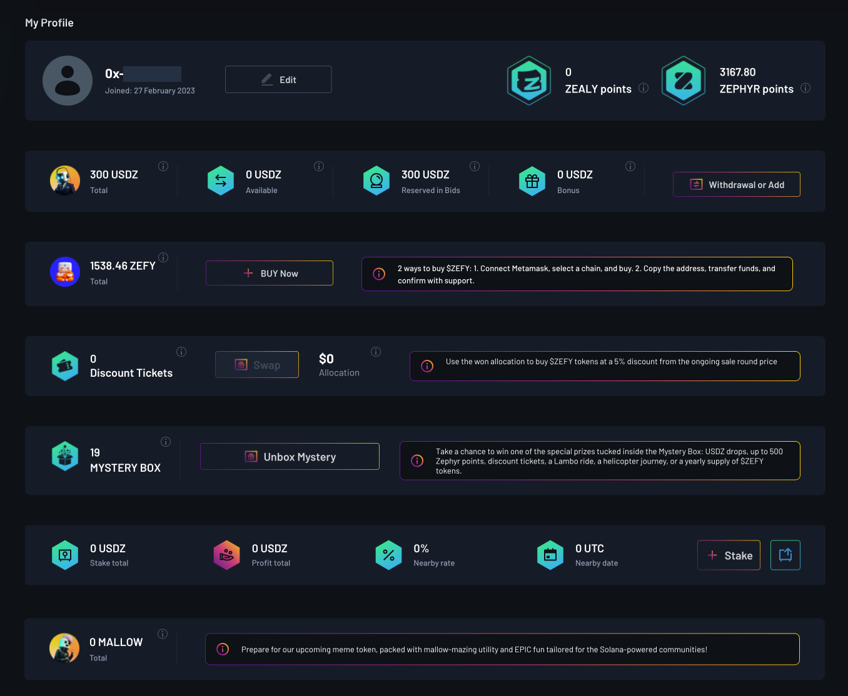The image size is (848, 696).
Task: Open Withdrawal or Add funds
Action: coord(736,184)
